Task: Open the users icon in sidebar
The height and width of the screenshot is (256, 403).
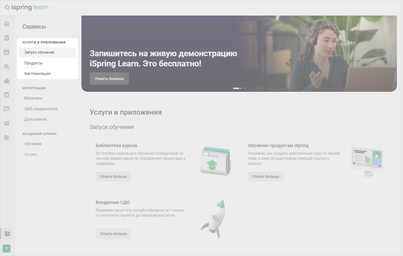Action: (x=7, y=66)
